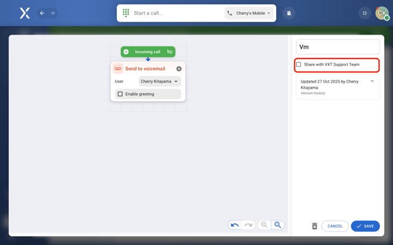Click the VXT X logo
393x245 pixels.
[25, 13]
